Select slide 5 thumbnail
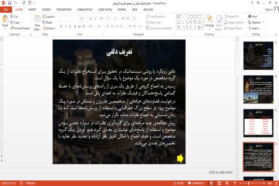This screenshot has width=279, height=186. (258, 123)
